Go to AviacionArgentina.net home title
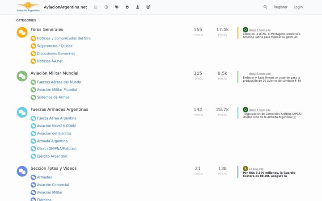This screenshot has height=201, width=322. pyautogui.click(x=65, y=7)
